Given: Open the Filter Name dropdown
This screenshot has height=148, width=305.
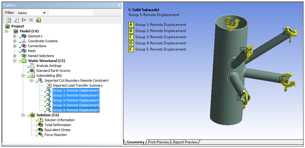Looking at the screenshot, I should (44, 13).
